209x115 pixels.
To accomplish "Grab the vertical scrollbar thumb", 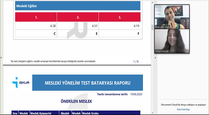I will pyautogui.click(x=152, y=27).
